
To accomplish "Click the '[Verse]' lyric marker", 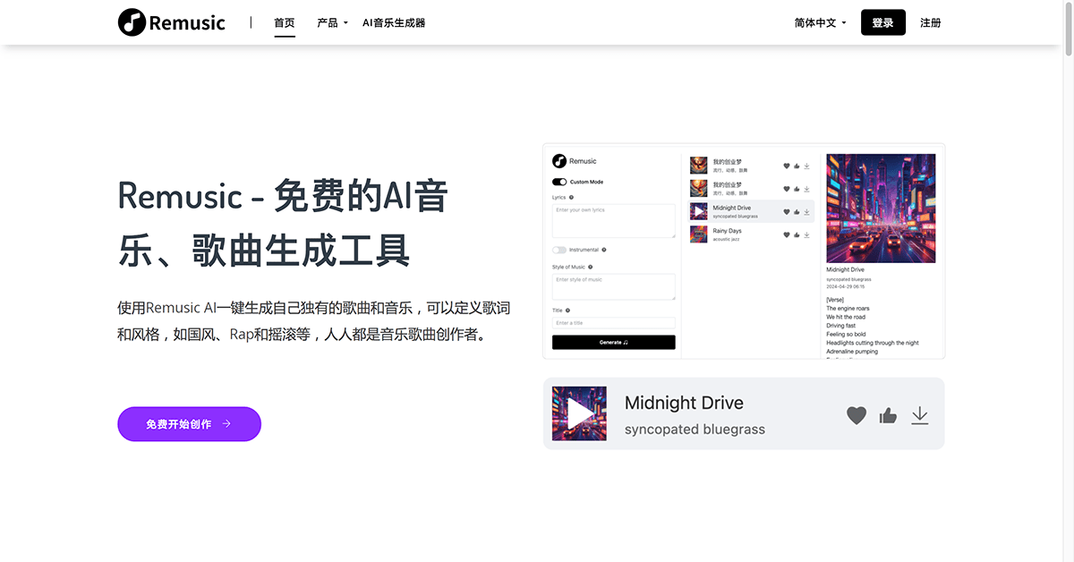I will point(835,300).
